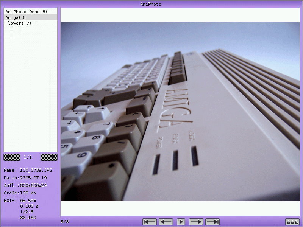Screen dimensions: 303x227
Task: Open the Flowers(7) album
Action: (x=30, y=23)
